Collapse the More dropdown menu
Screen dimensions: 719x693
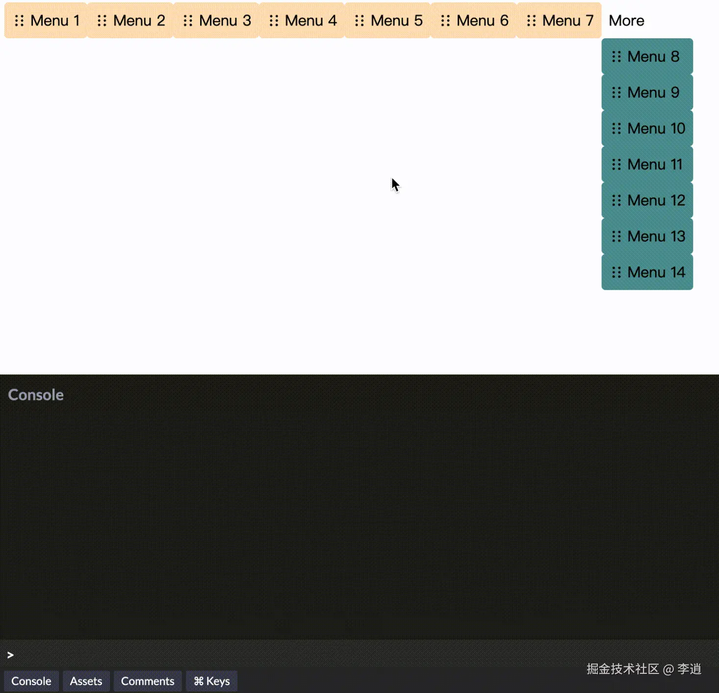click(x=626, y=21)
